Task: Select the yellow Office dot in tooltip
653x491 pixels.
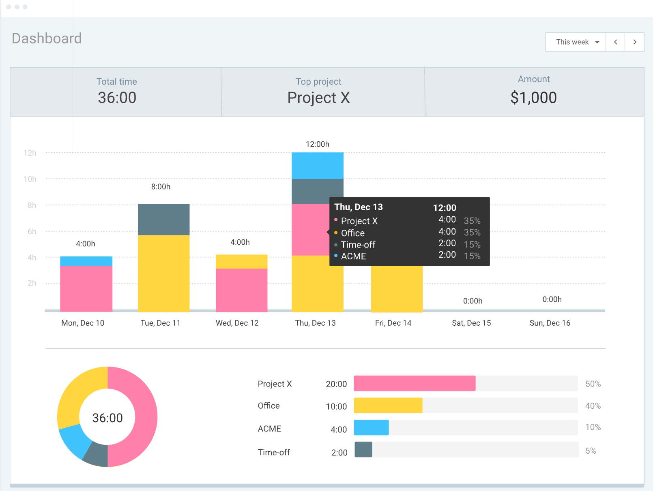Action: pyautogui.click(x=335, y=233)
